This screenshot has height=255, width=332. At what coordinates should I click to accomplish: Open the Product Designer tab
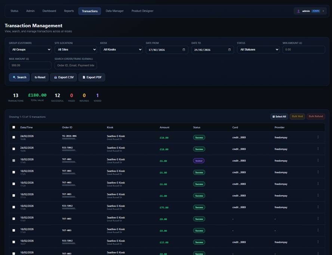(142, 11)
